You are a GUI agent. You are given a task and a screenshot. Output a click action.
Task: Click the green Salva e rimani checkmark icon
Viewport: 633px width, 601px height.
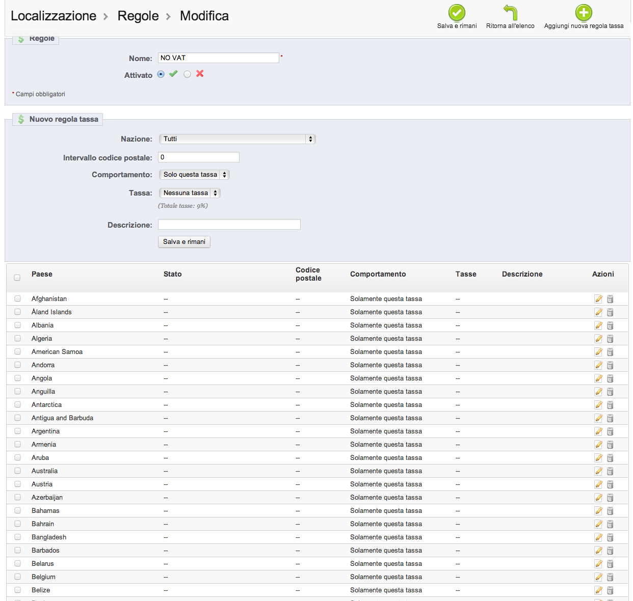click(457, 12)
